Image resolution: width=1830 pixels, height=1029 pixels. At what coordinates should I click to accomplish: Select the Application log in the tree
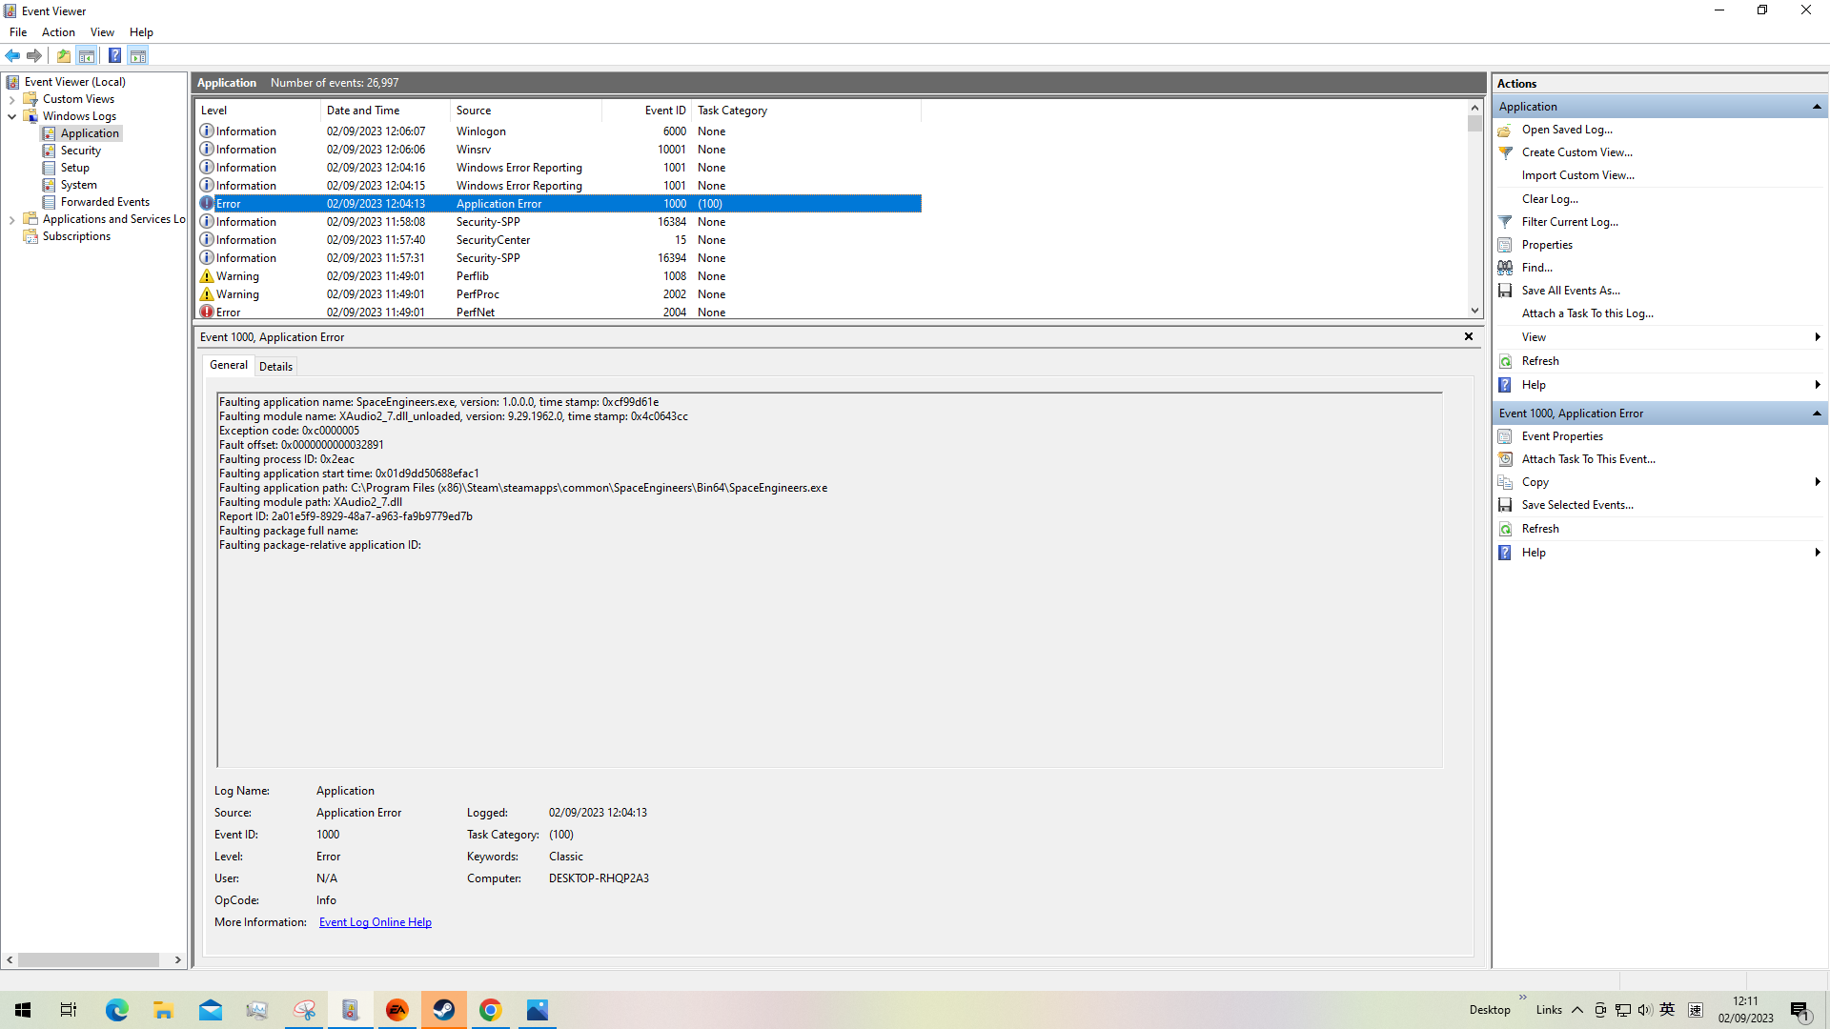[90, 133]
